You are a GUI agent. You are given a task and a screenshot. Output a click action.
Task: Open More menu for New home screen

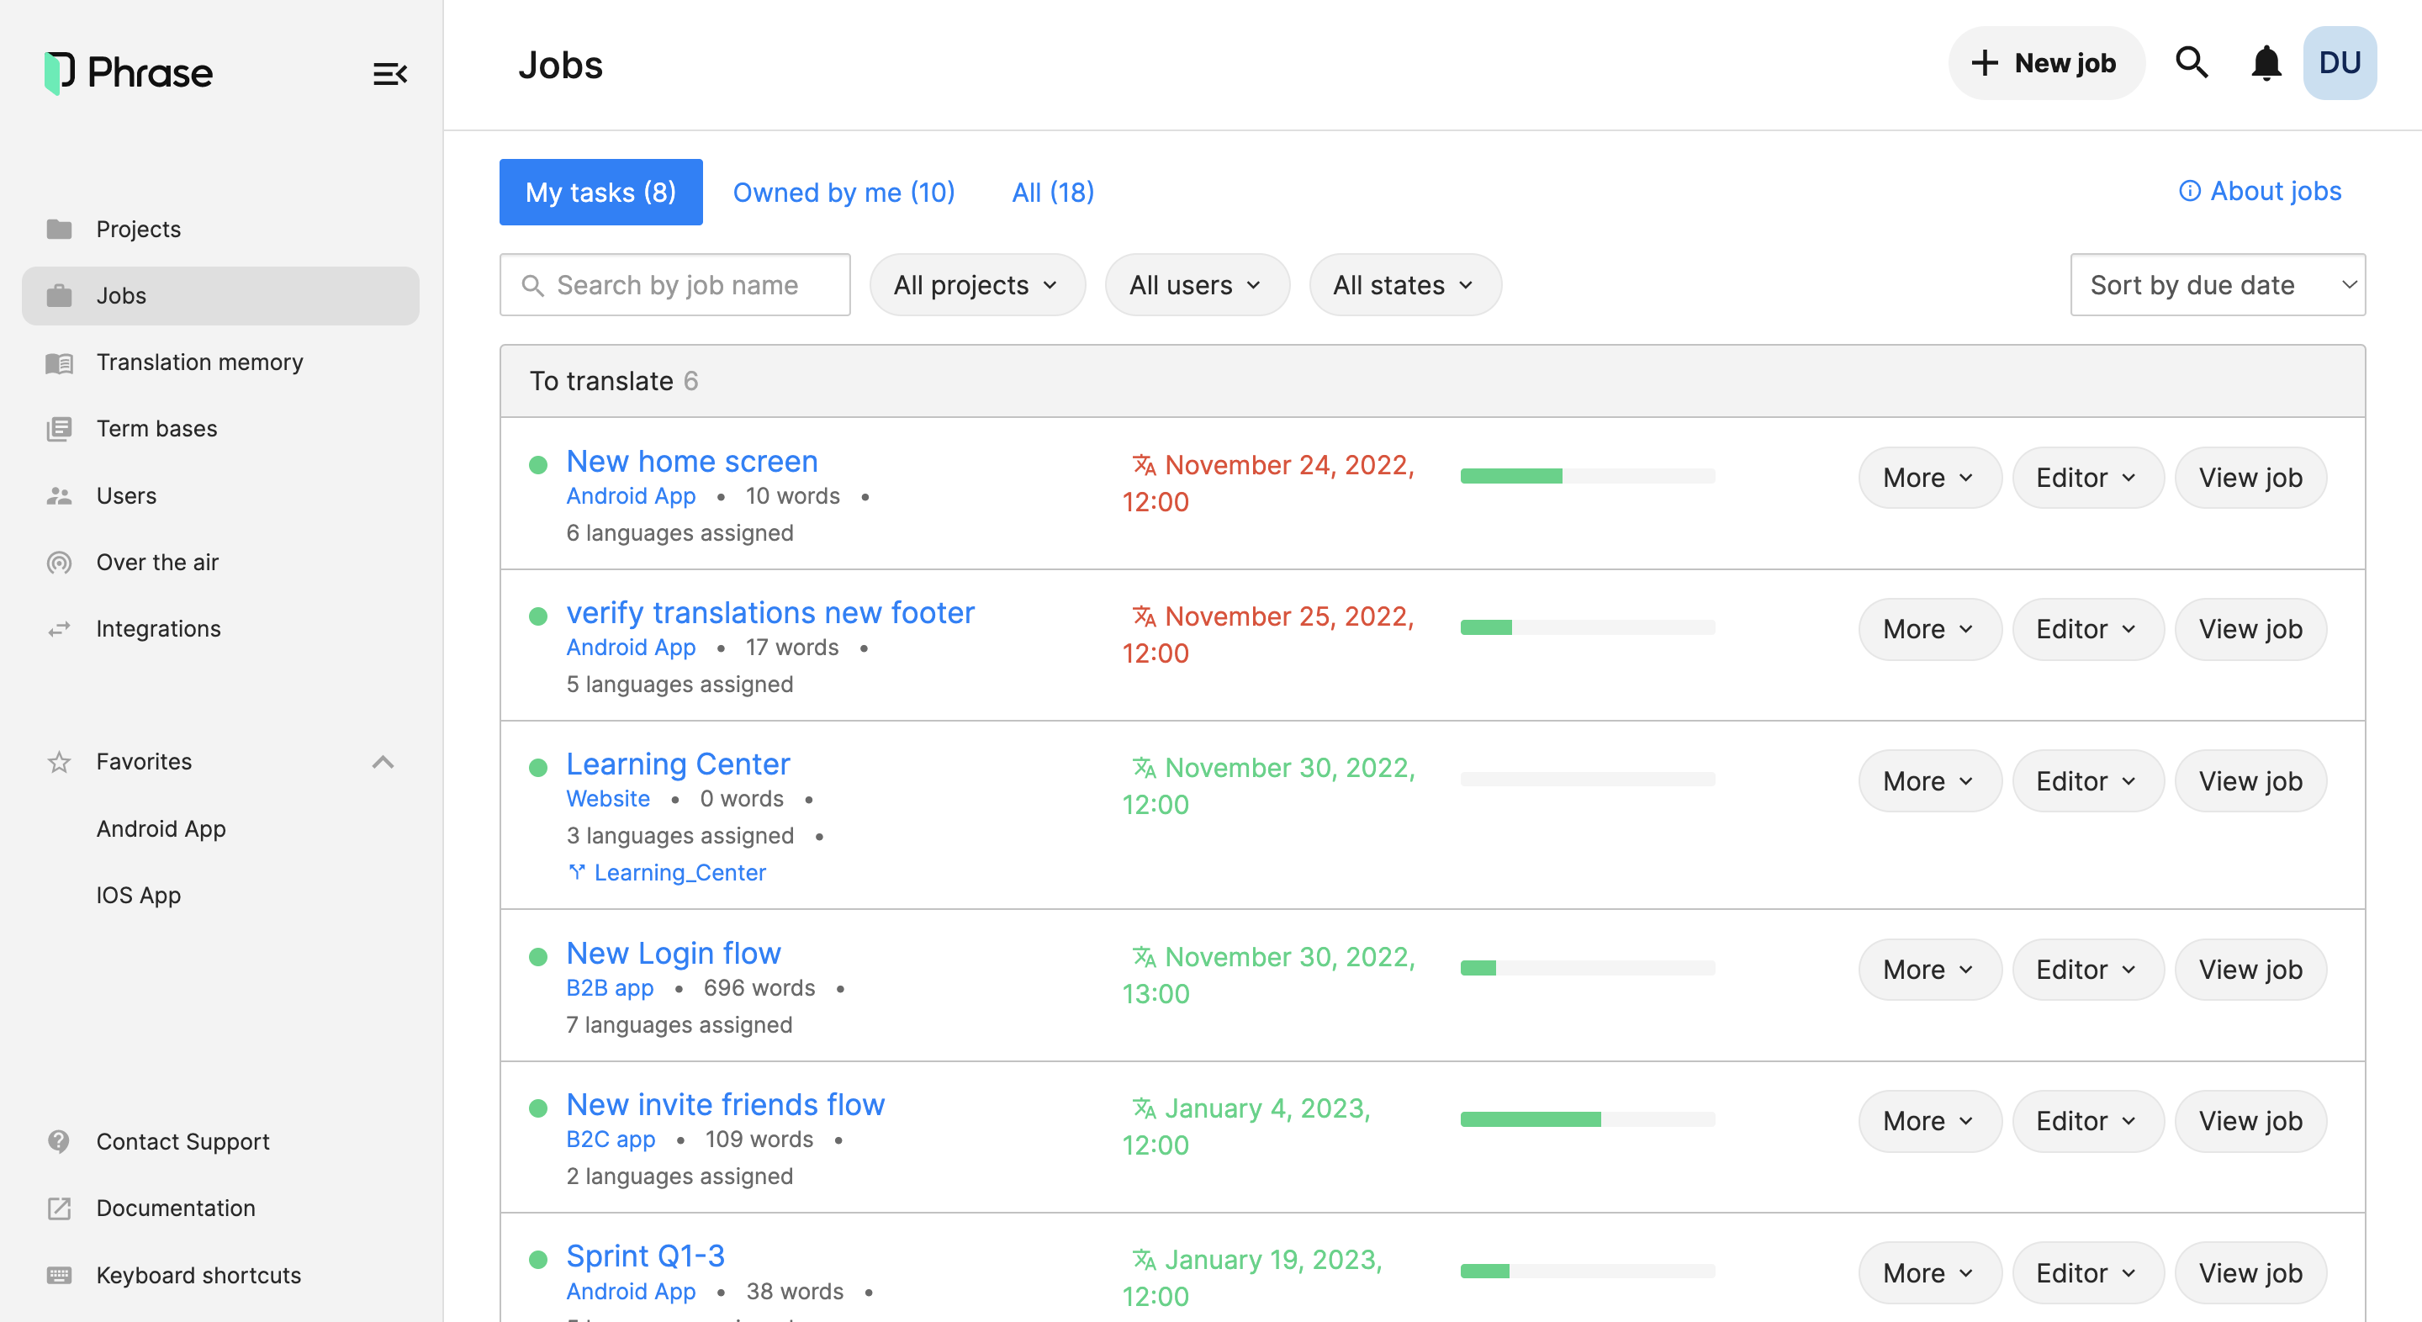tap(1928, 478)
